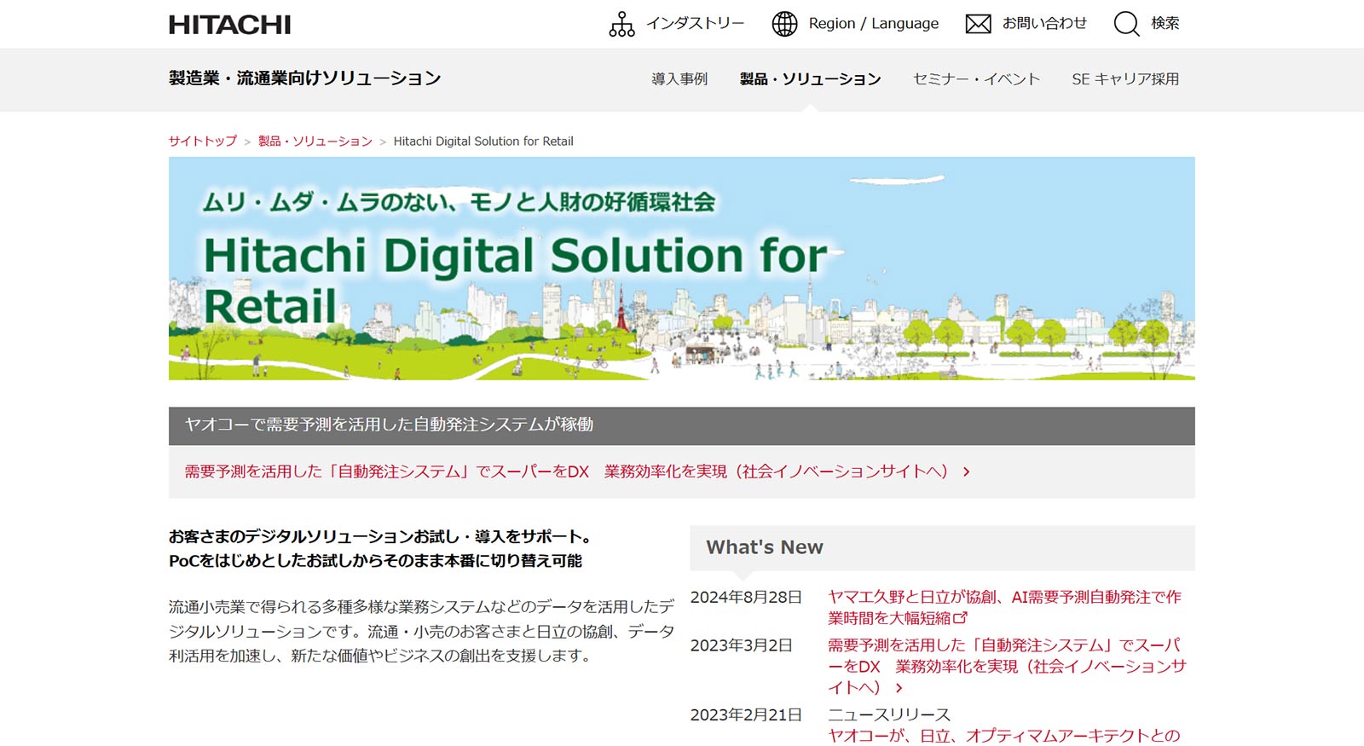Open the 2023年3月2日 需要予測 news link
The image size is (1364, 746).
click(x=1007, y=666)
